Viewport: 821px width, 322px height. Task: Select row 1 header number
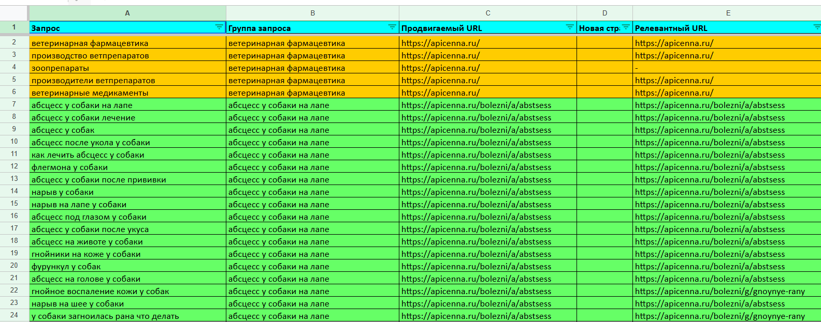coord(14,27)
